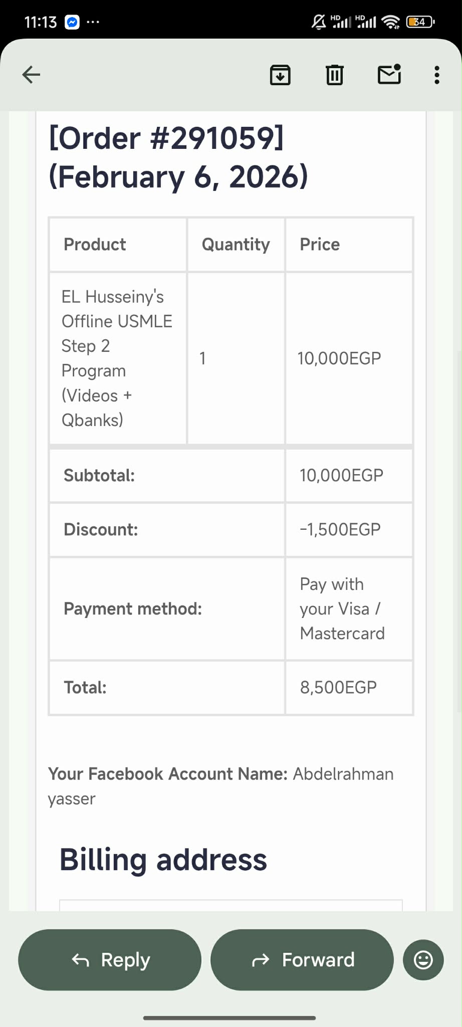The image size is (462, 1027).
Task: Tap the home gesture bar at bottom
Action: [x=229, y=1017]
